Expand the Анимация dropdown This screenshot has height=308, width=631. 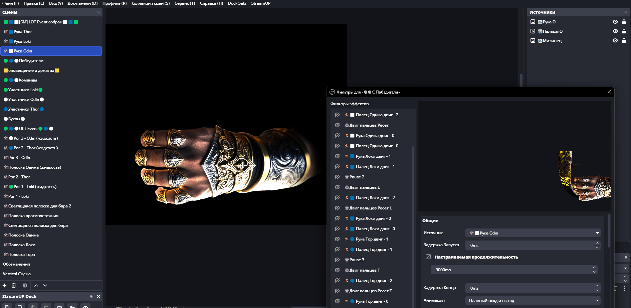pyautogui.click(x=533, y=300)
